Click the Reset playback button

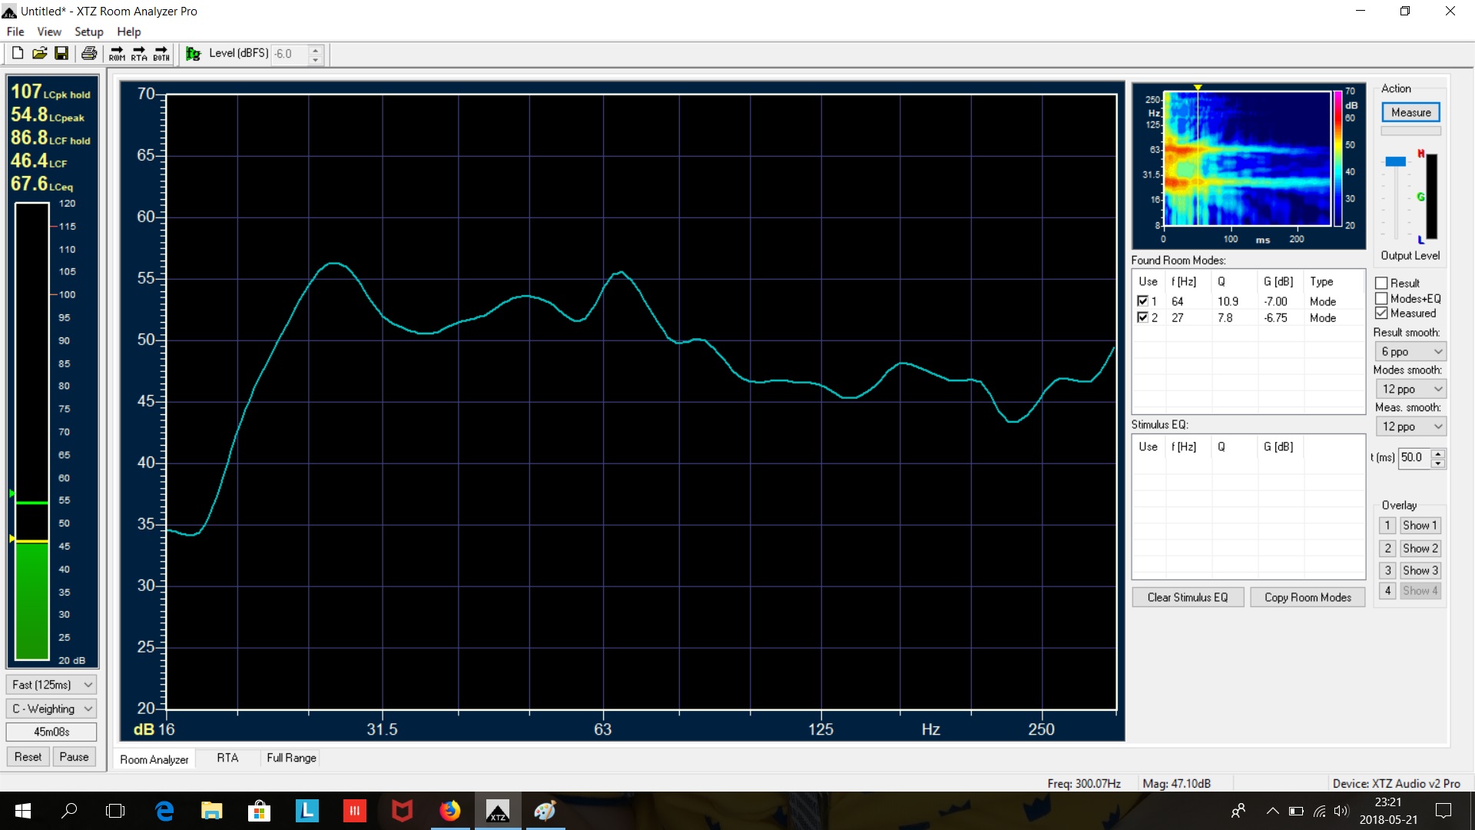(28, 757)
